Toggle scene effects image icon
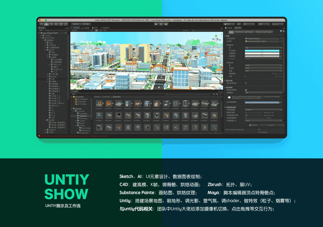The image size is (323, 227). pos(104,30)
